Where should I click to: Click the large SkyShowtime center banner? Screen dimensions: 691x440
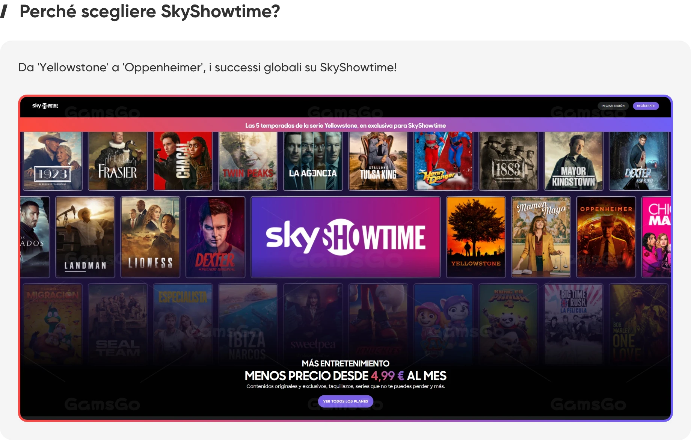[345, 237]
